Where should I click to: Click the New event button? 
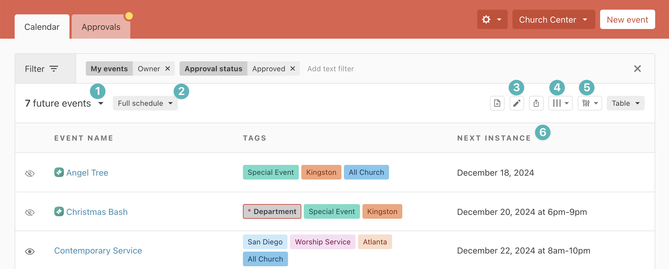(x=627, y=20)
